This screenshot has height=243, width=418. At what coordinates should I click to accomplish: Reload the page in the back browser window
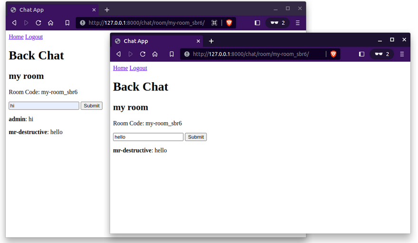[38, 23]
